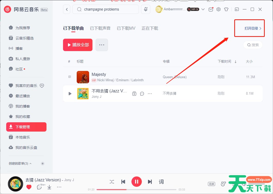Open the more options ellipsis beside 播放全部
The height and width of the screenshot is (194, 273).
tap(102, 45)
